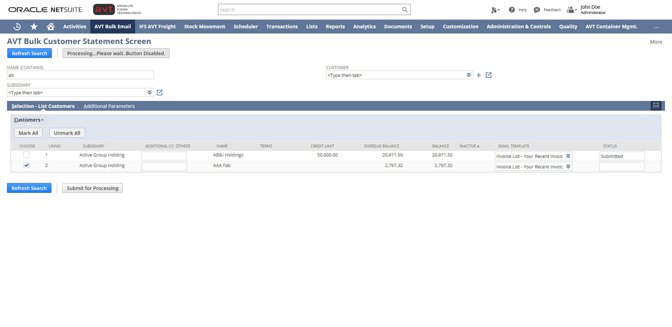Click the favorites star icon

(x=34, y=27)
